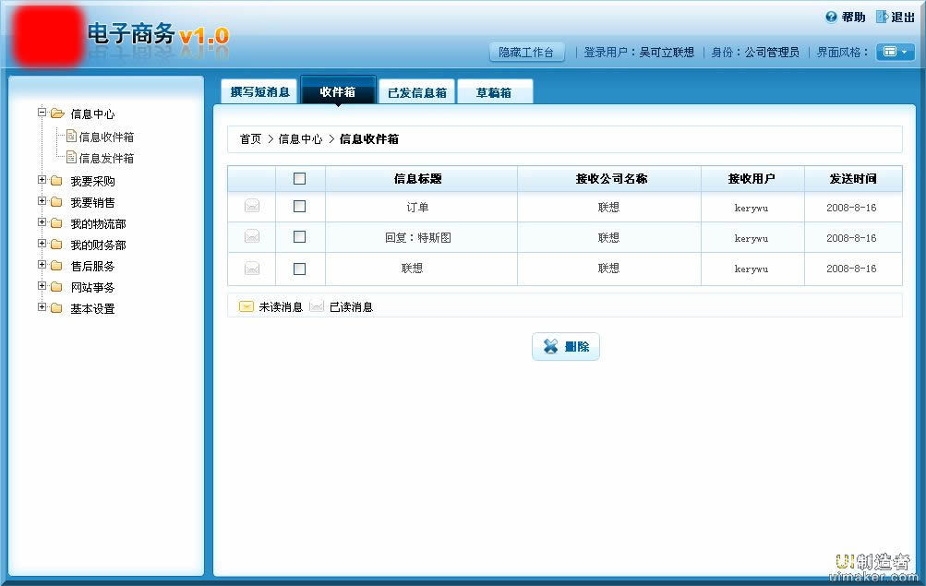Check the box for the 订单 message

(299, 207)
